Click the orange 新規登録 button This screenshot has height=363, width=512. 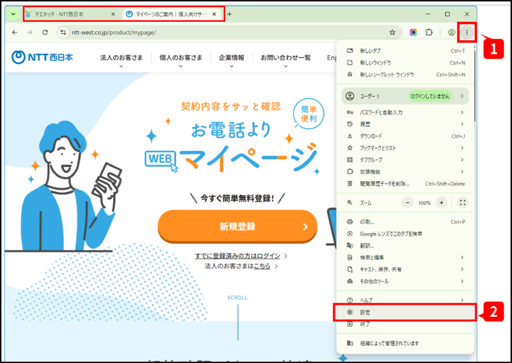237,226
